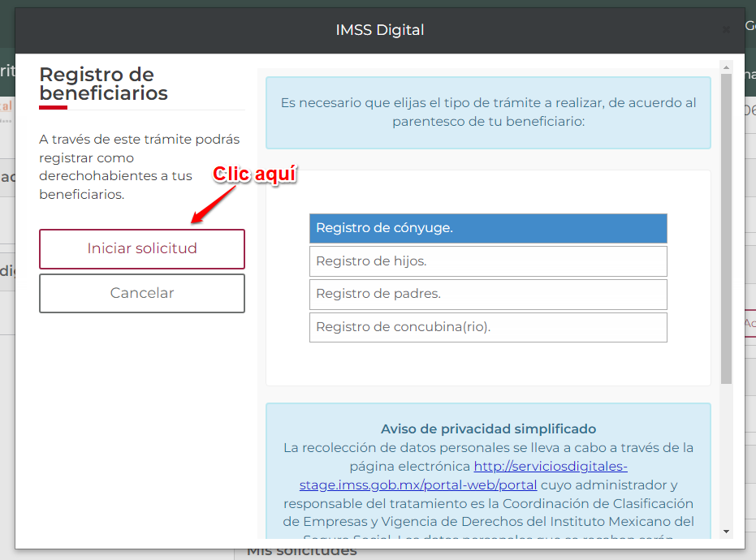
Task: Click the scrollbar down arrow
Action: (x=726, y=532)
